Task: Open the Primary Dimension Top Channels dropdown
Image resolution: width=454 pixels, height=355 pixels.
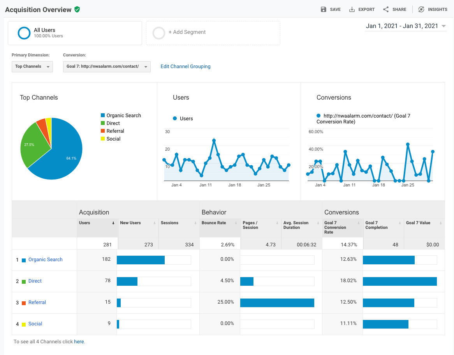Action: tap(32, 67)
